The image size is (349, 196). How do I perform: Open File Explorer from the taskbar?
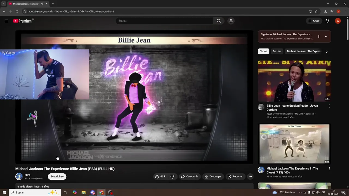click(x=84, y=192)
